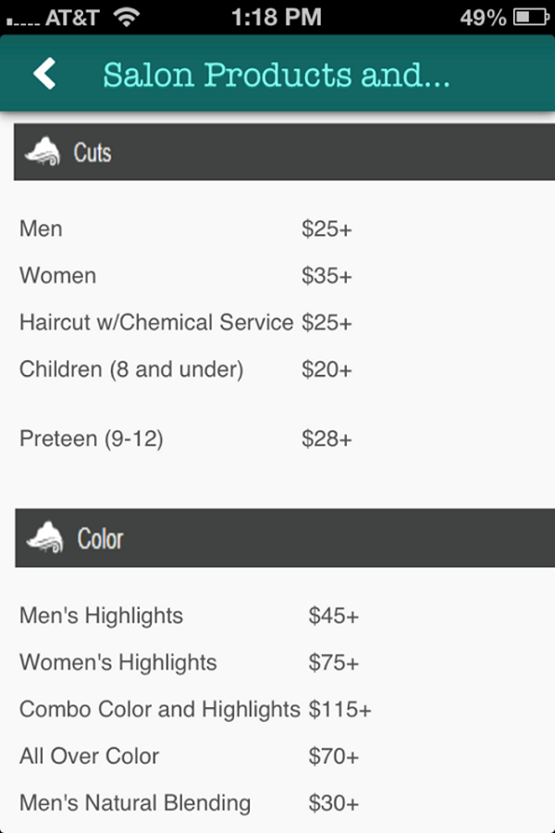Choose Haircut w/Chemical Service

(x=186, y=322)
